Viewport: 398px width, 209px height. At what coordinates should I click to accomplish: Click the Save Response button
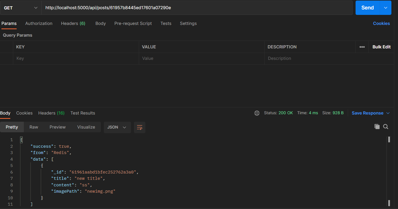point(368,113)
